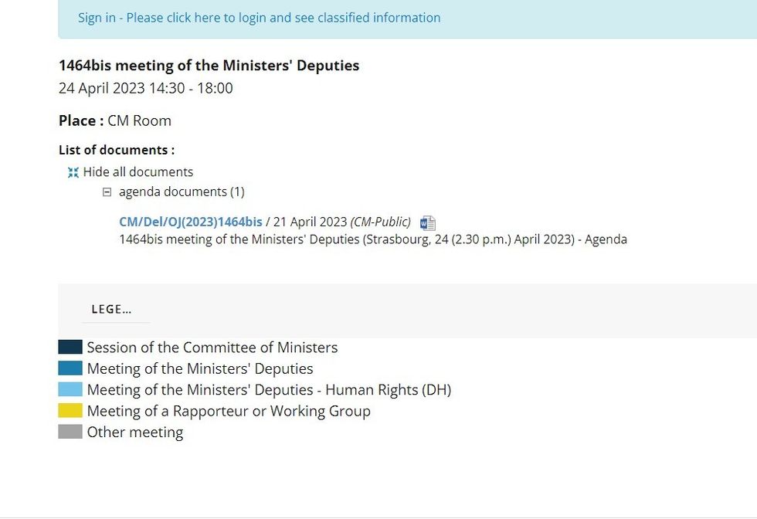Click the 1464bis meeting title heading
Screen dimensions: 757x519
coord(209,66)
